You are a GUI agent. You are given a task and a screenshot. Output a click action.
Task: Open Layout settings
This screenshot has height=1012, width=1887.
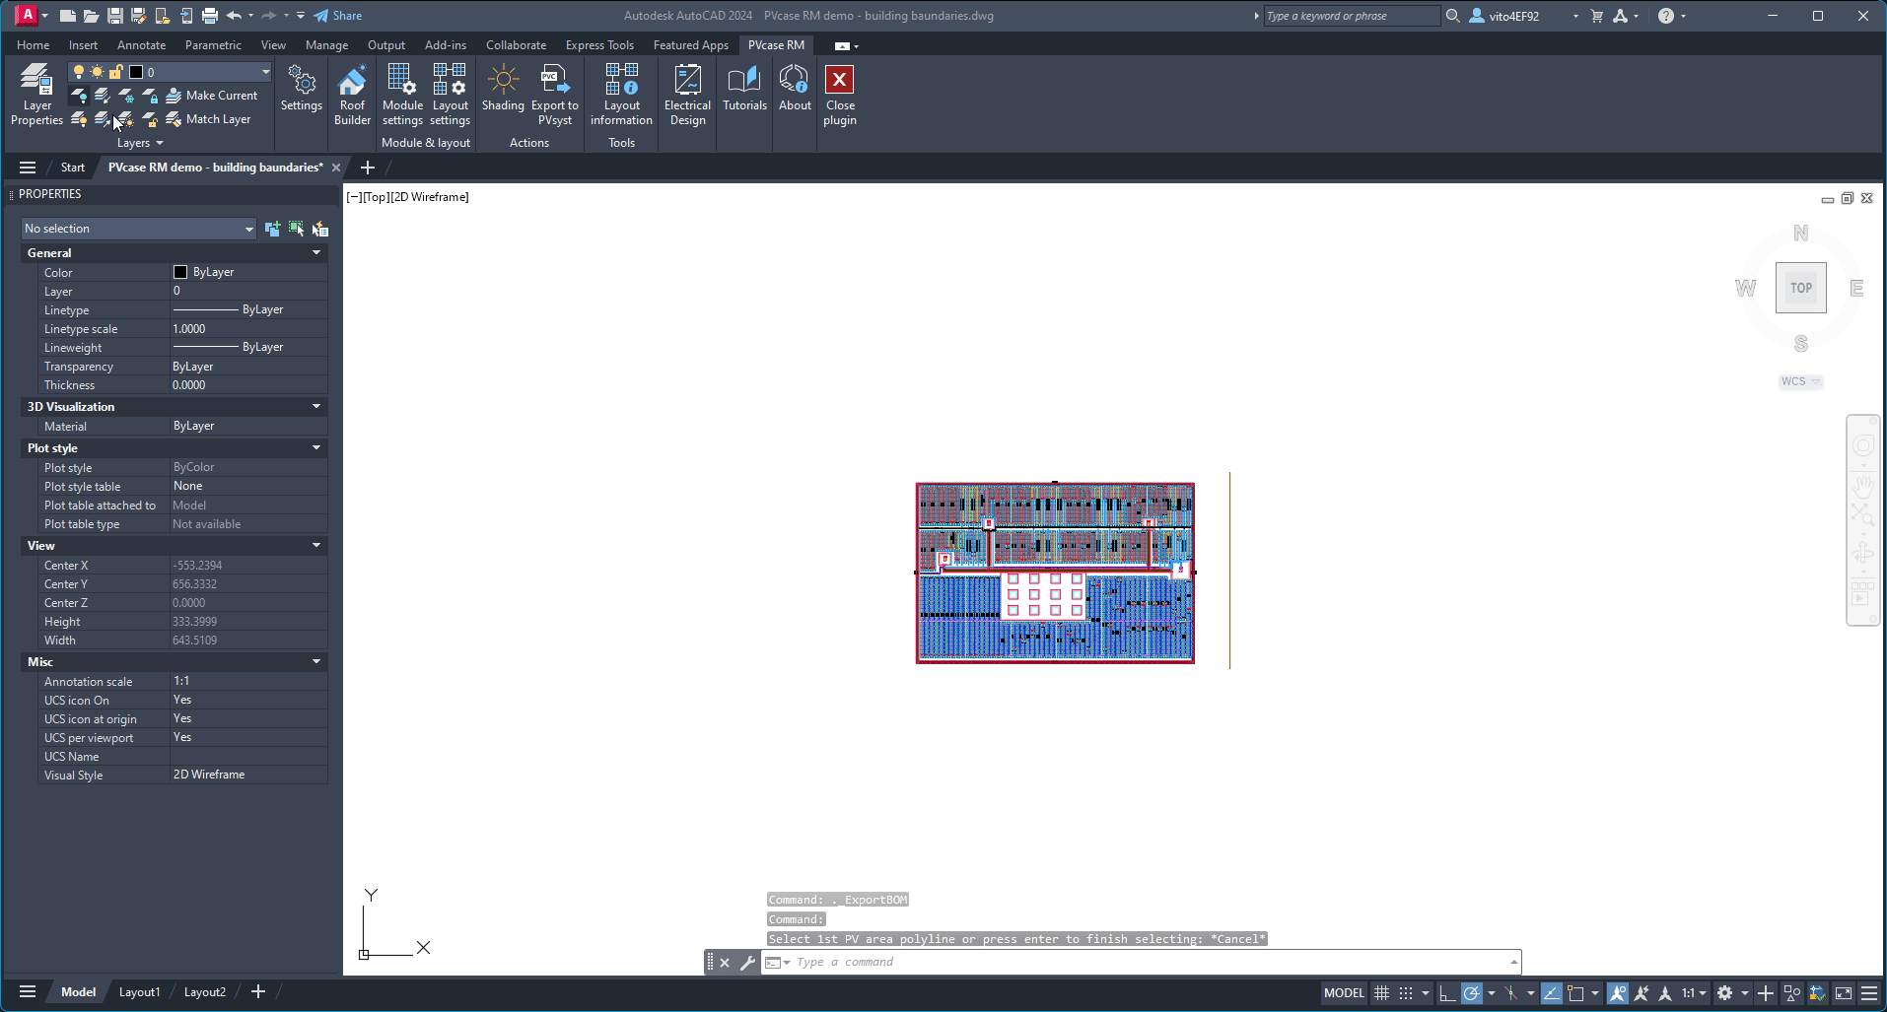(450, 95)
